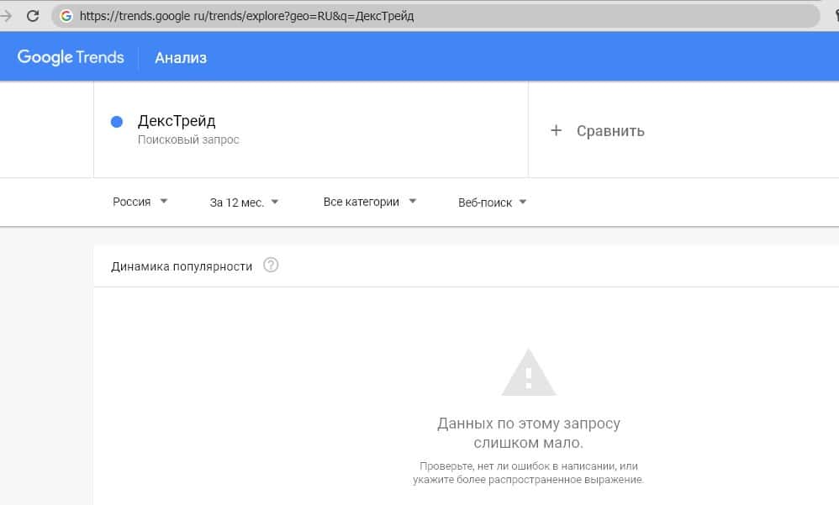Click the Данных по этому запросу слишком мало message
The height and width of the screenshot is (505, 839).
click(528, 433)
